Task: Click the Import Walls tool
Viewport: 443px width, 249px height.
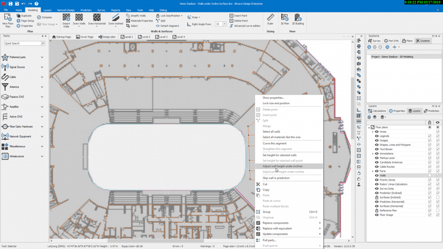Action: point(66,20)
